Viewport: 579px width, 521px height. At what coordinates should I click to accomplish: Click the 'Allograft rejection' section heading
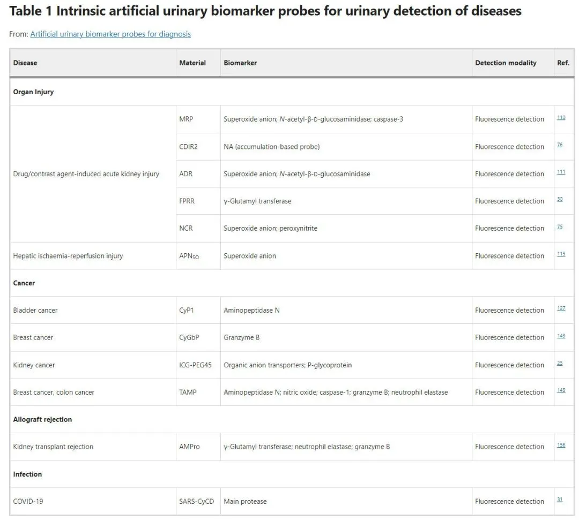[42, 420]
